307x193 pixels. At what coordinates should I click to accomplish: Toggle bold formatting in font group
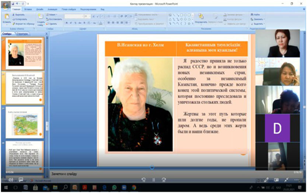click(66, 23)
